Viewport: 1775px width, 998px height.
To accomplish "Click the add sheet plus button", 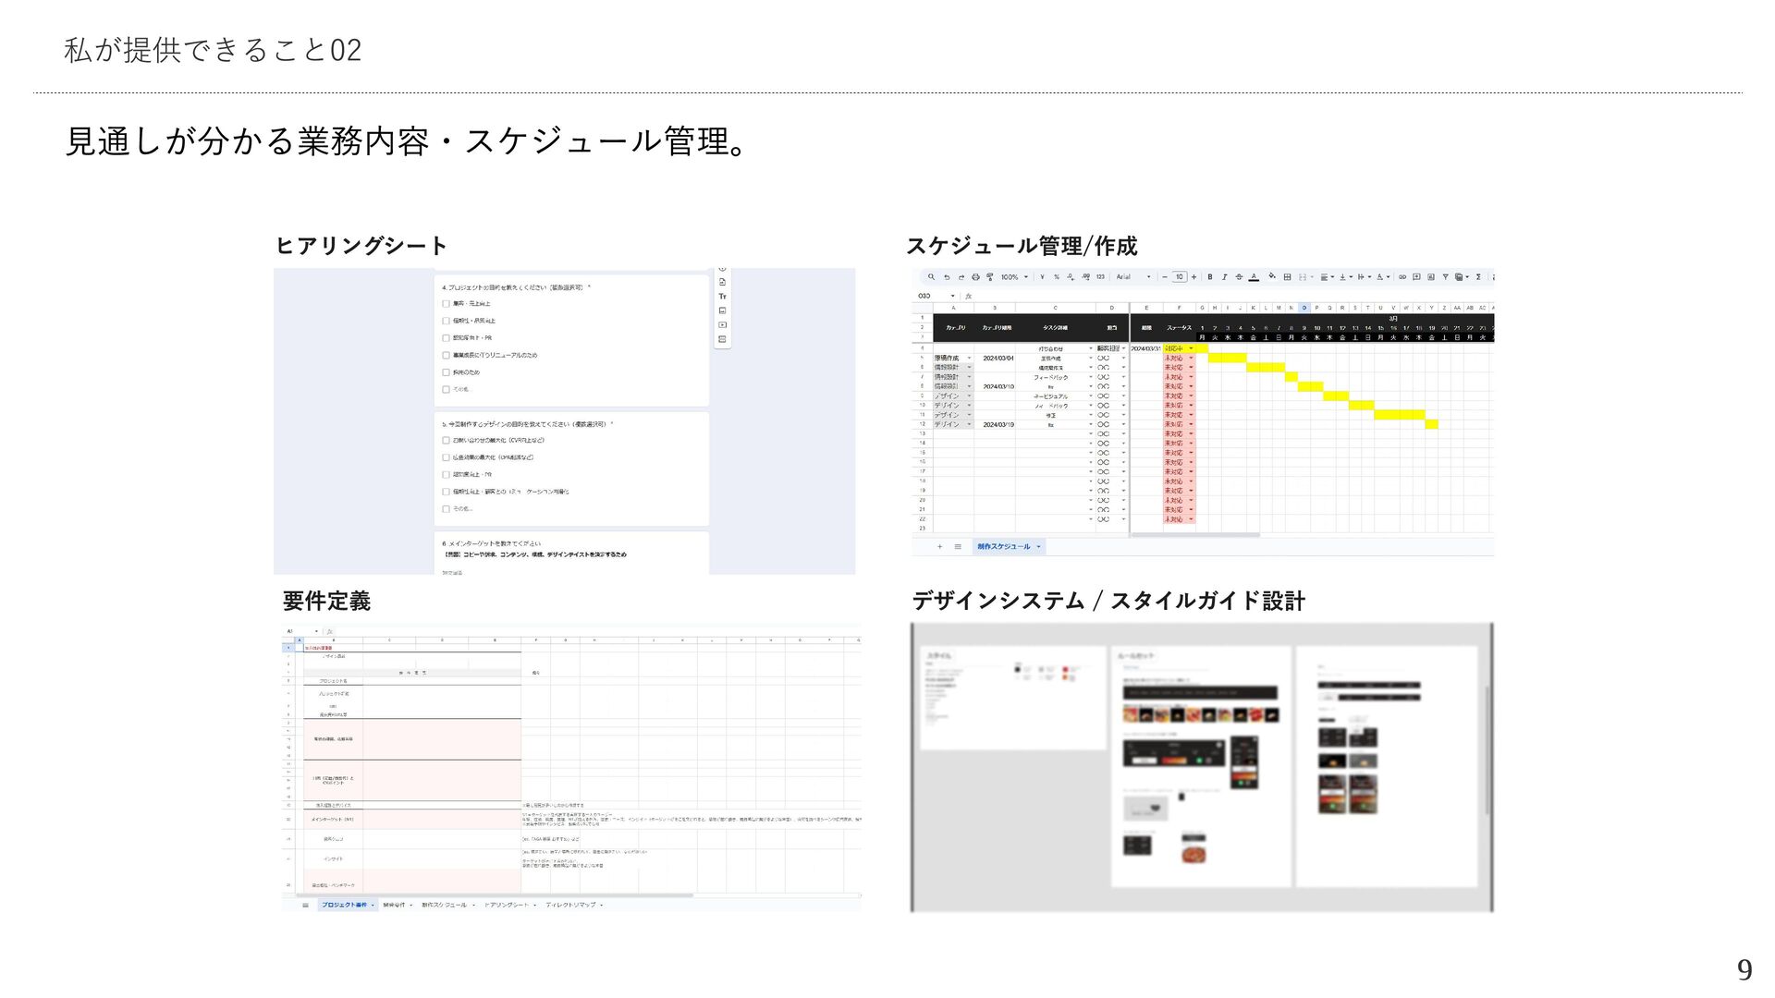I will tap(939, 547).
